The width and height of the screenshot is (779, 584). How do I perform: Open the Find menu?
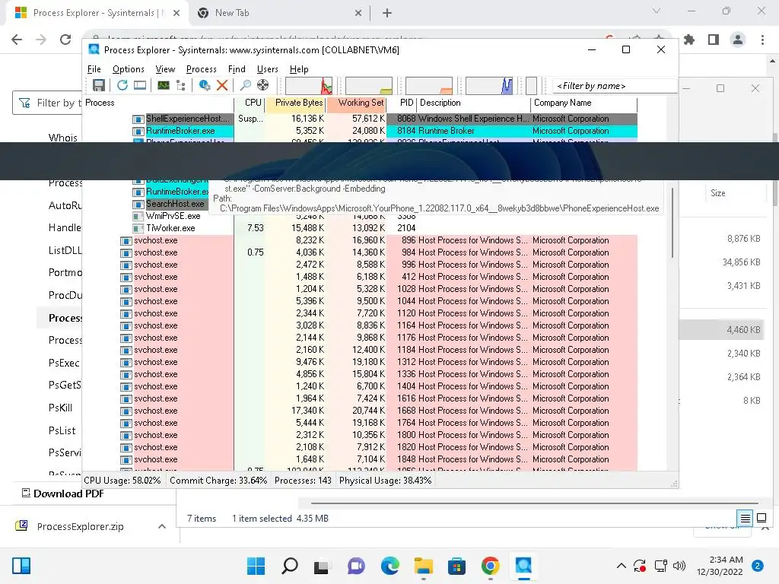pos(237,69)
